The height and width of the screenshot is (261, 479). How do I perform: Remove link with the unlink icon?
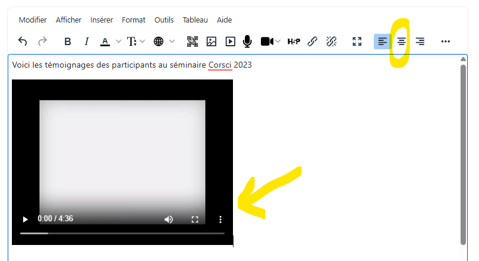pyautogui.click(x=332, y=41)
